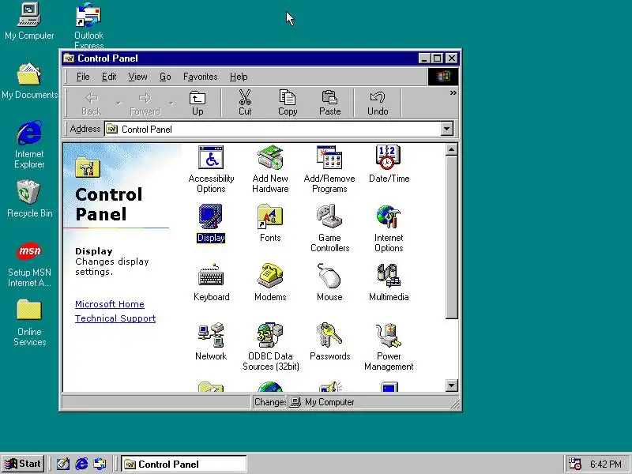Click Show Desktop quick launch icon
This screenshot has width=632, height=474.
coord(63,464)
